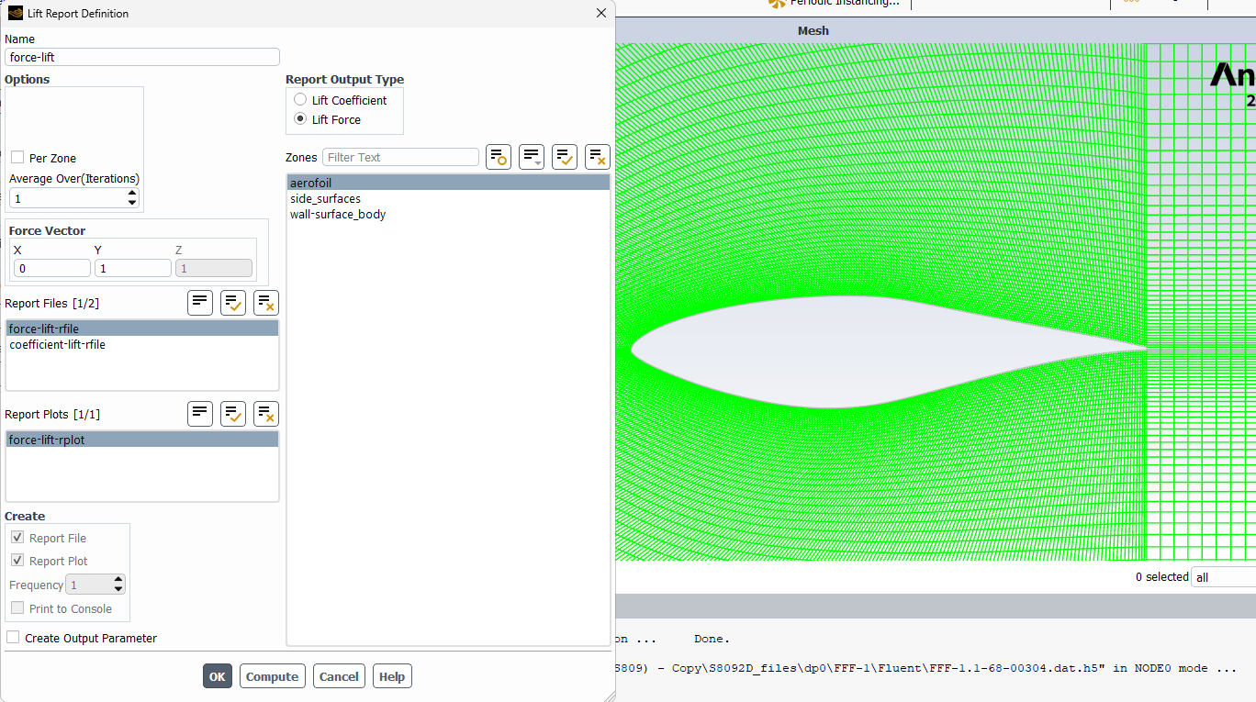Click OK to confirm the report definition
This screenshot has height=702, width=1256.
(217, 676)
